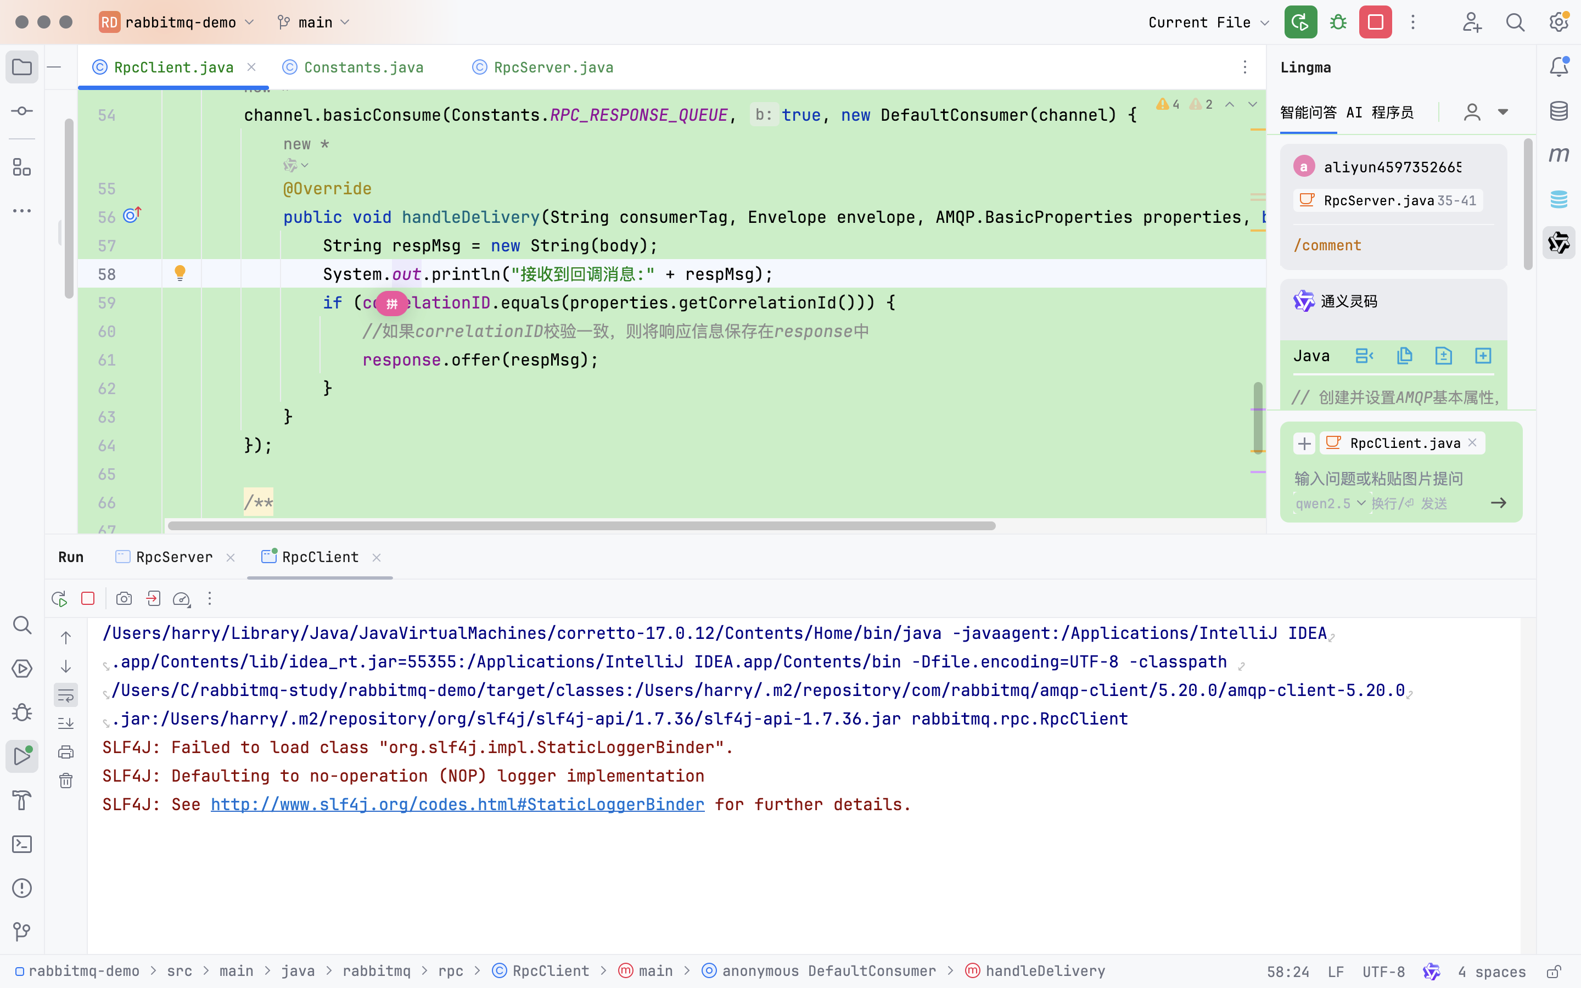The height and width of the screenshot is (988, 1581).
Task: Click the yellow lightbulb intention icon
Action: [180, 273]
